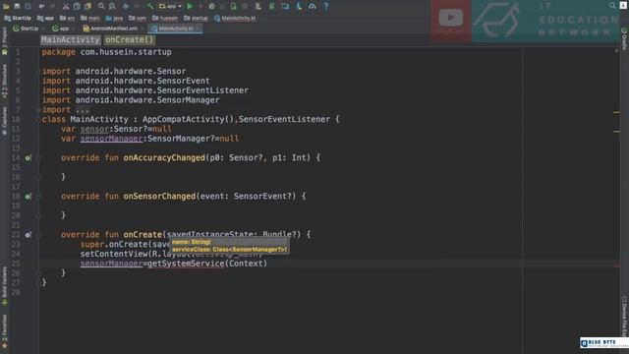This screenshot has height=354, width=629.
Task: Click override gutter icon beside onAccuracyChanged
Action: pyautogui.click(x=28, y=158)
